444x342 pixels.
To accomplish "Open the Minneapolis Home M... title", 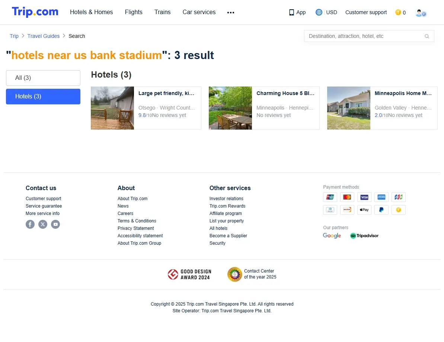I will tap(403, 94).
